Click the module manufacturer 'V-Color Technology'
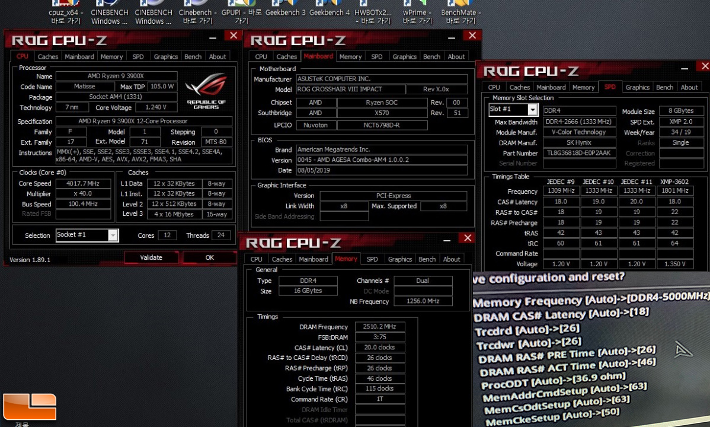 [579, 132]
